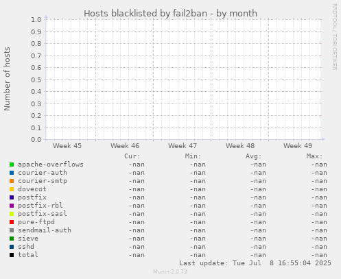The width and height of the screenshot is (341, 279).
Task: Click the 0.0 y-axis value
Action: point(36,139)
